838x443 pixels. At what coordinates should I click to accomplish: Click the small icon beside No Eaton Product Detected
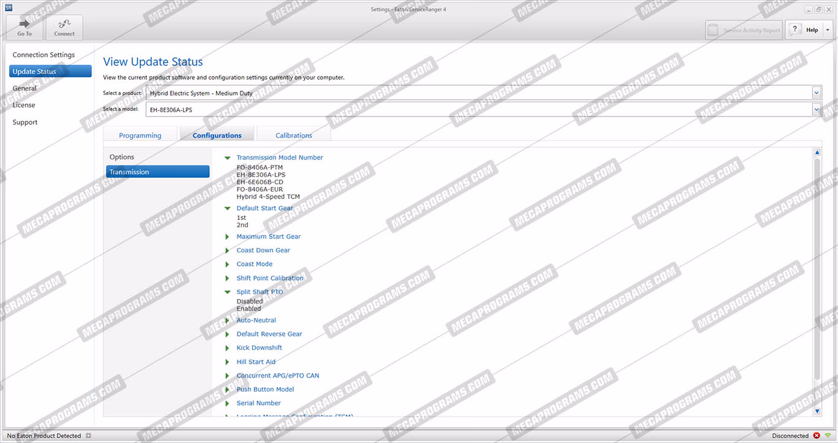(88, 436)
